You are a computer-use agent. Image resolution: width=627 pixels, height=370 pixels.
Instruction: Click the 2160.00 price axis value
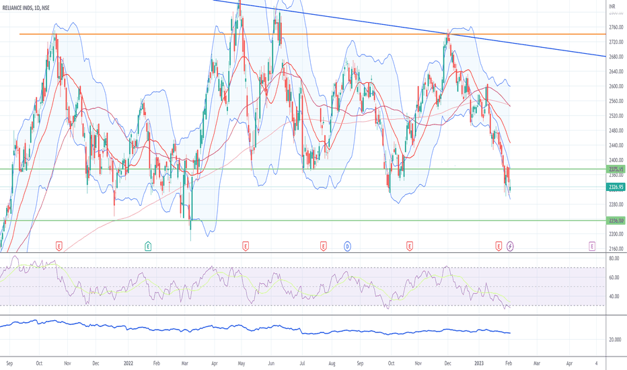pyautogui.click(x=616, y=249)
